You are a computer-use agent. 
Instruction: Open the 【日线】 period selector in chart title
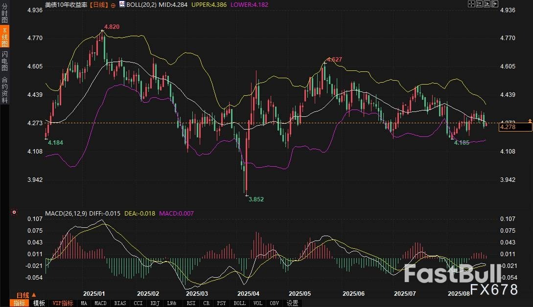[99, 4]
